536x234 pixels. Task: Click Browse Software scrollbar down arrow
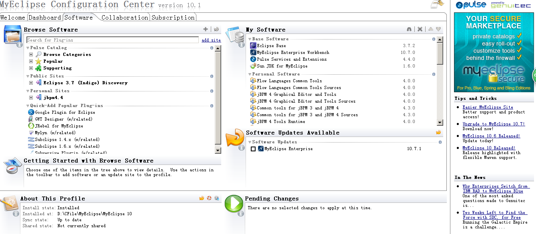218,151
